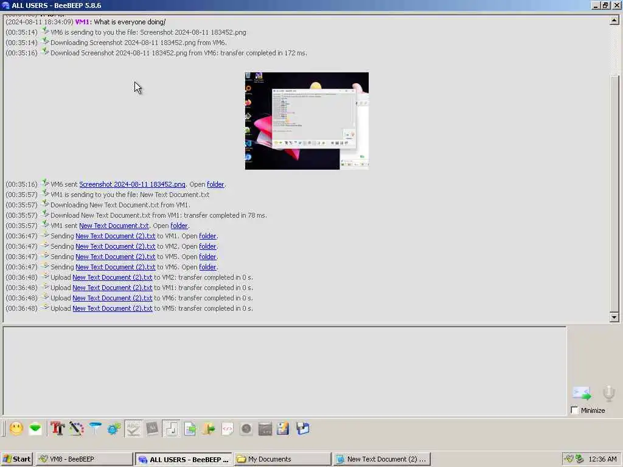Click the chat vertical scrollbar thumb
This screenshot has width=623, height=467.
pyautogui.click(x=614, y=194)
